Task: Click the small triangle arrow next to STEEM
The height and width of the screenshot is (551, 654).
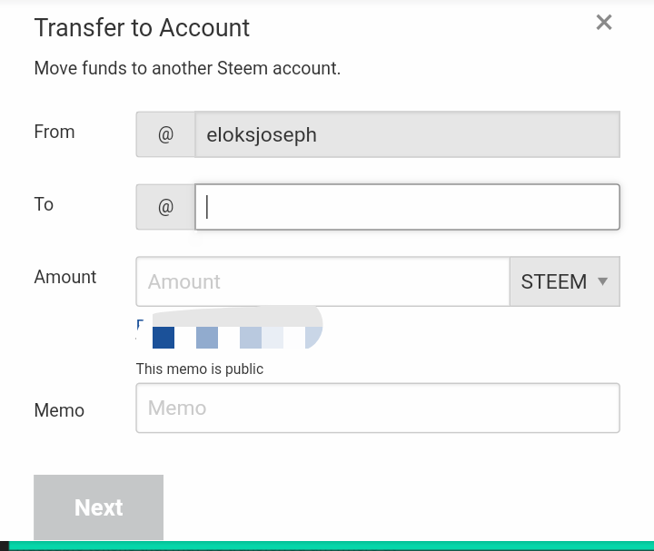Action: [x=602, y=281]
